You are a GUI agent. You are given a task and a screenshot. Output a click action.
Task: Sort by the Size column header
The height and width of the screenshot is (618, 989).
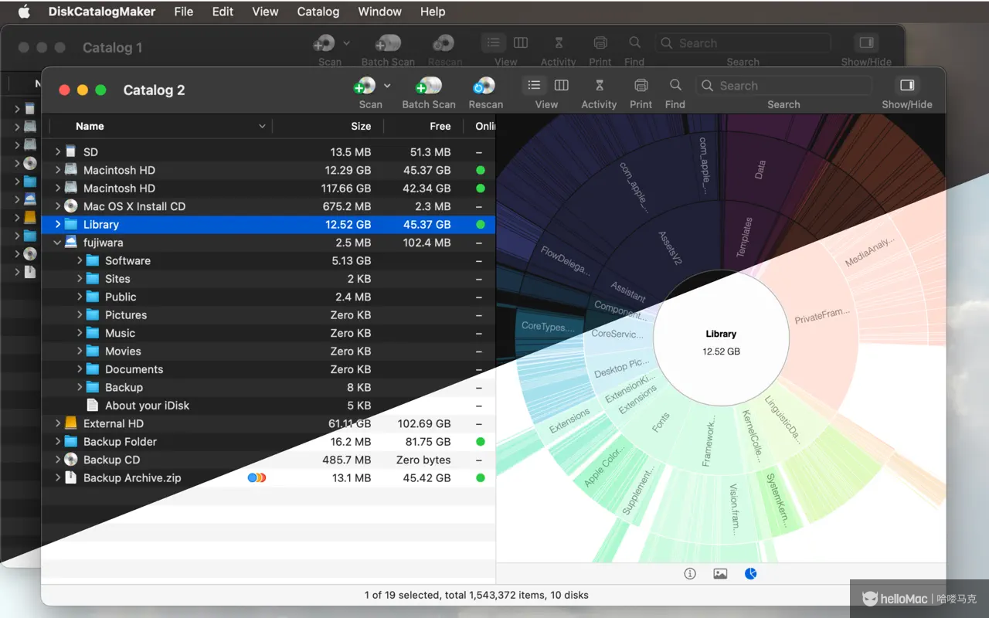(x=361, y=126)
